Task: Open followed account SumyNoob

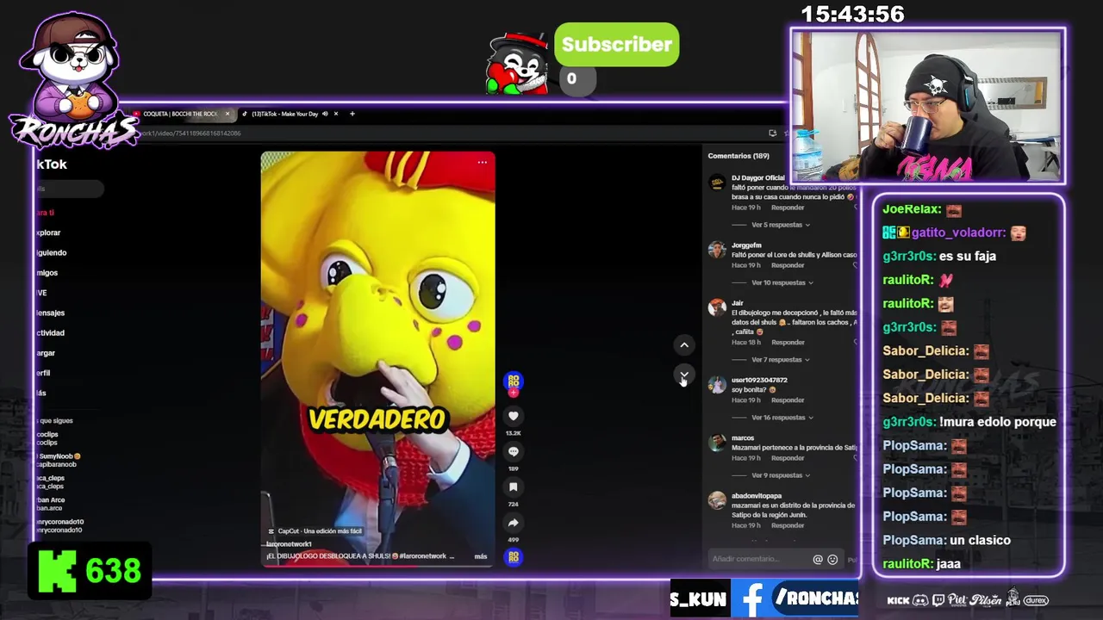Action: [59, 460]
